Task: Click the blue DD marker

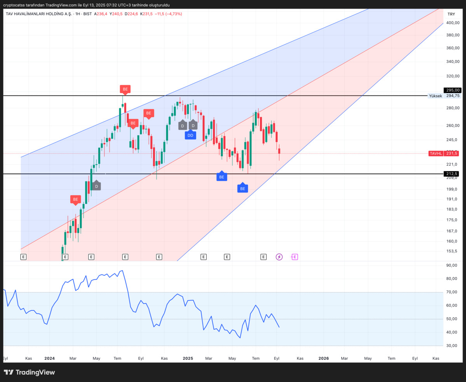Action: 190,135
